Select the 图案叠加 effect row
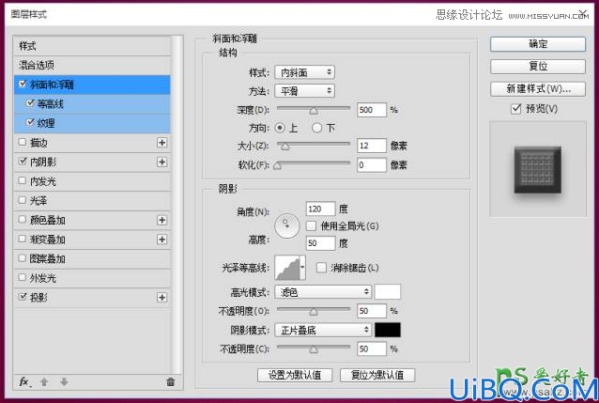This screenshot has width=599, height=403. [92, 259]
